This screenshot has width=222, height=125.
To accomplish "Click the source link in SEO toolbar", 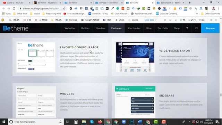I will (x=133, y=20).
